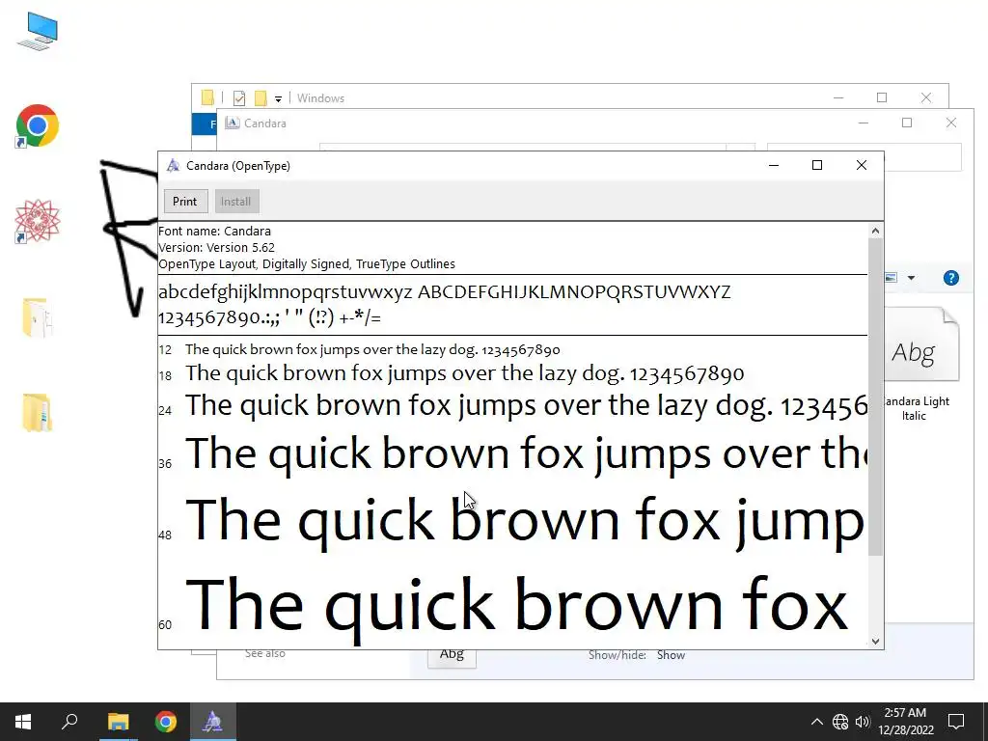
Task: Show hidden system tray icons
Action: 816,722
